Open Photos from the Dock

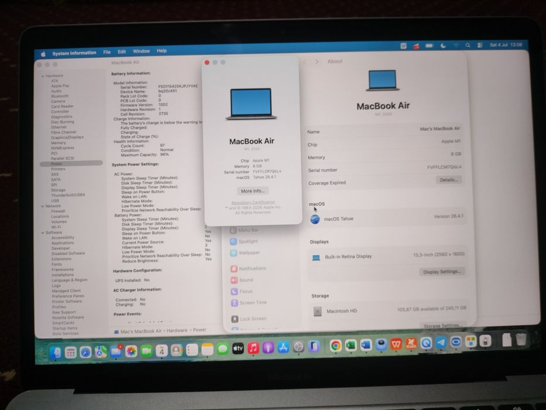(131, 351)
